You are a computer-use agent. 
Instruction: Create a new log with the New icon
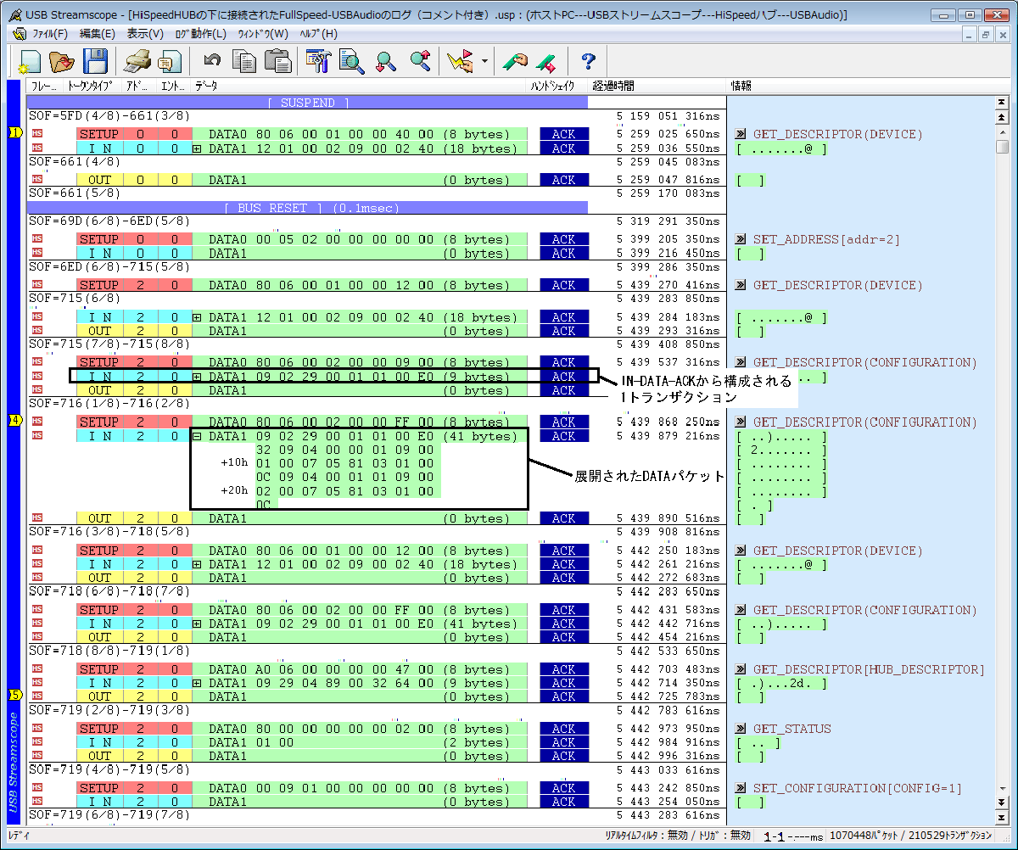(30, 61)
